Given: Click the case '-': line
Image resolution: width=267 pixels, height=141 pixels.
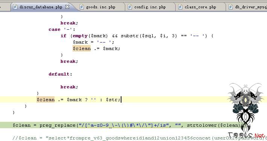Looking at the screenshot, I should pyautogui.click(x=62, y=29).
